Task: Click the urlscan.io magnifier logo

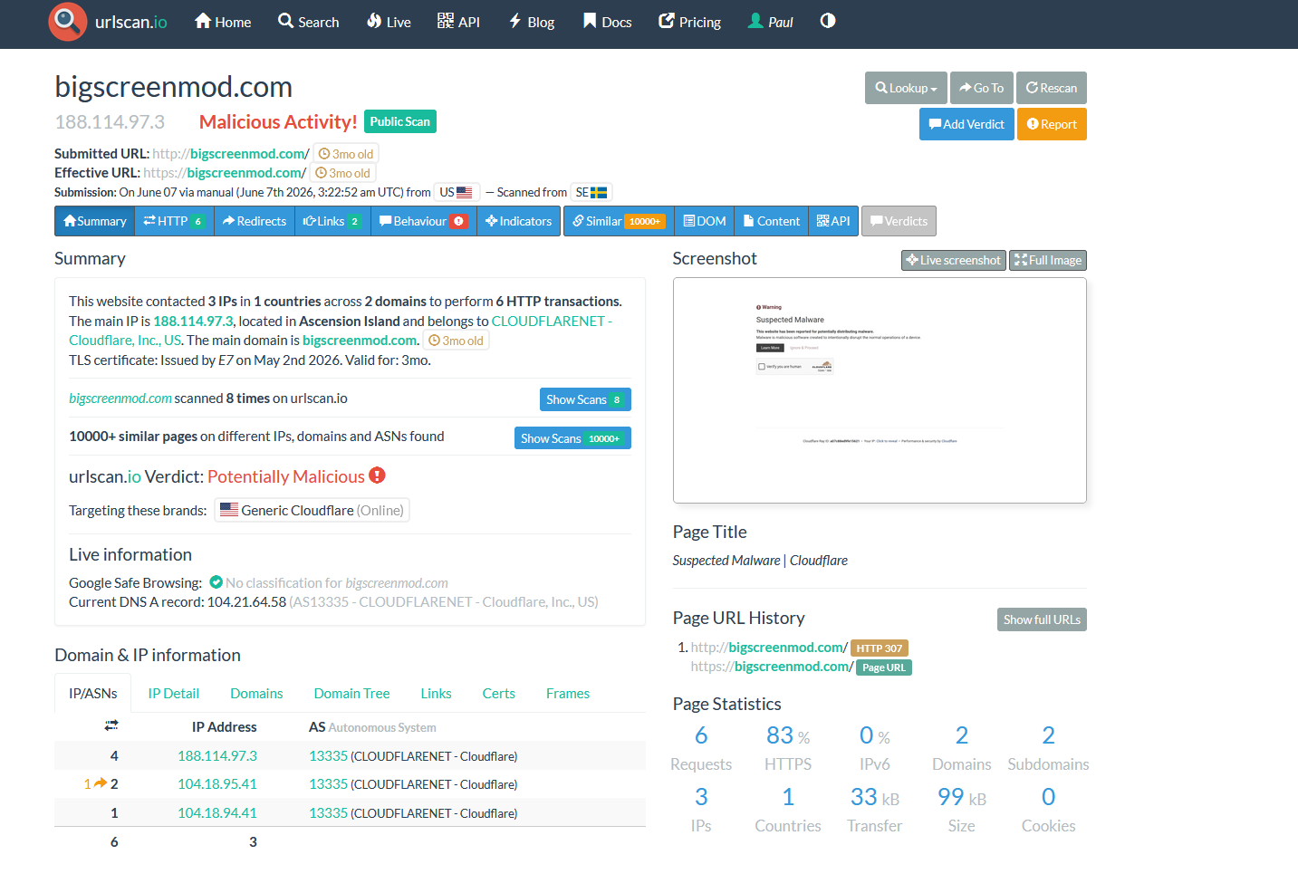Action: tap(68, 22)
